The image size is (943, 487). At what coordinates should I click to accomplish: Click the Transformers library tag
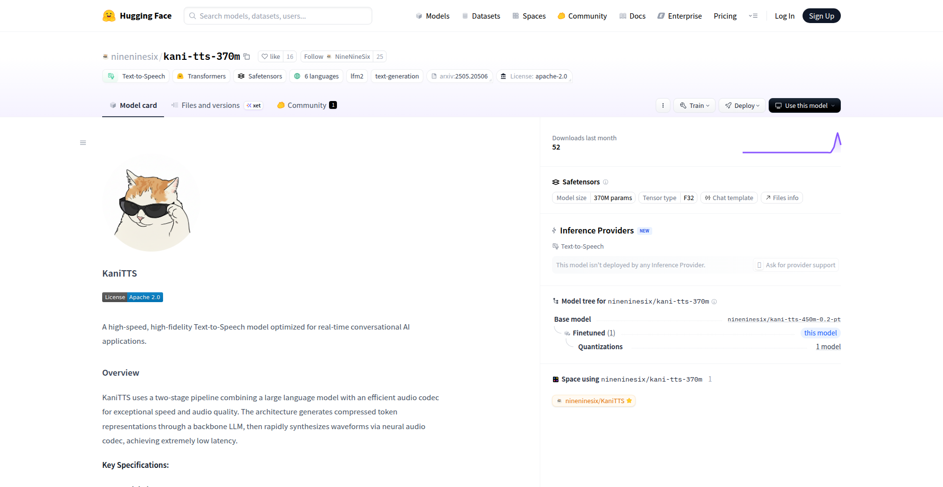point(201,76)
